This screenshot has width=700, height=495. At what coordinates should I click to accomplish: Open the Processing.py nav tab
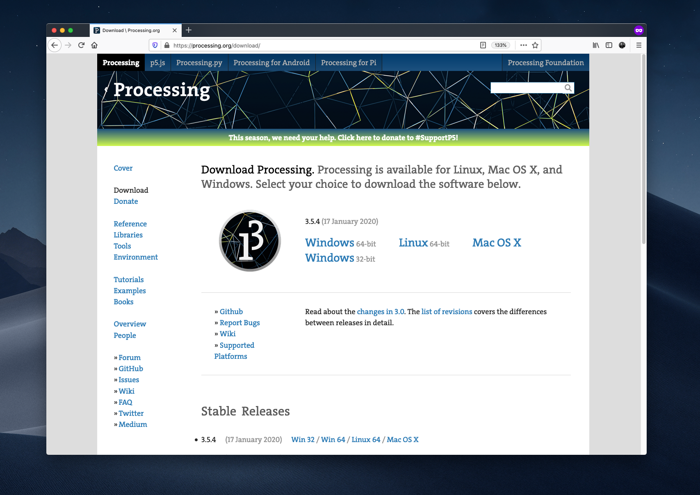tap(199, 62)
